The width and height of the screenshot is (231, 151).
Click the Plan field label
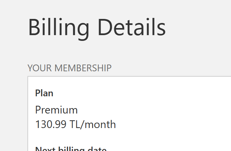[44, 93]
